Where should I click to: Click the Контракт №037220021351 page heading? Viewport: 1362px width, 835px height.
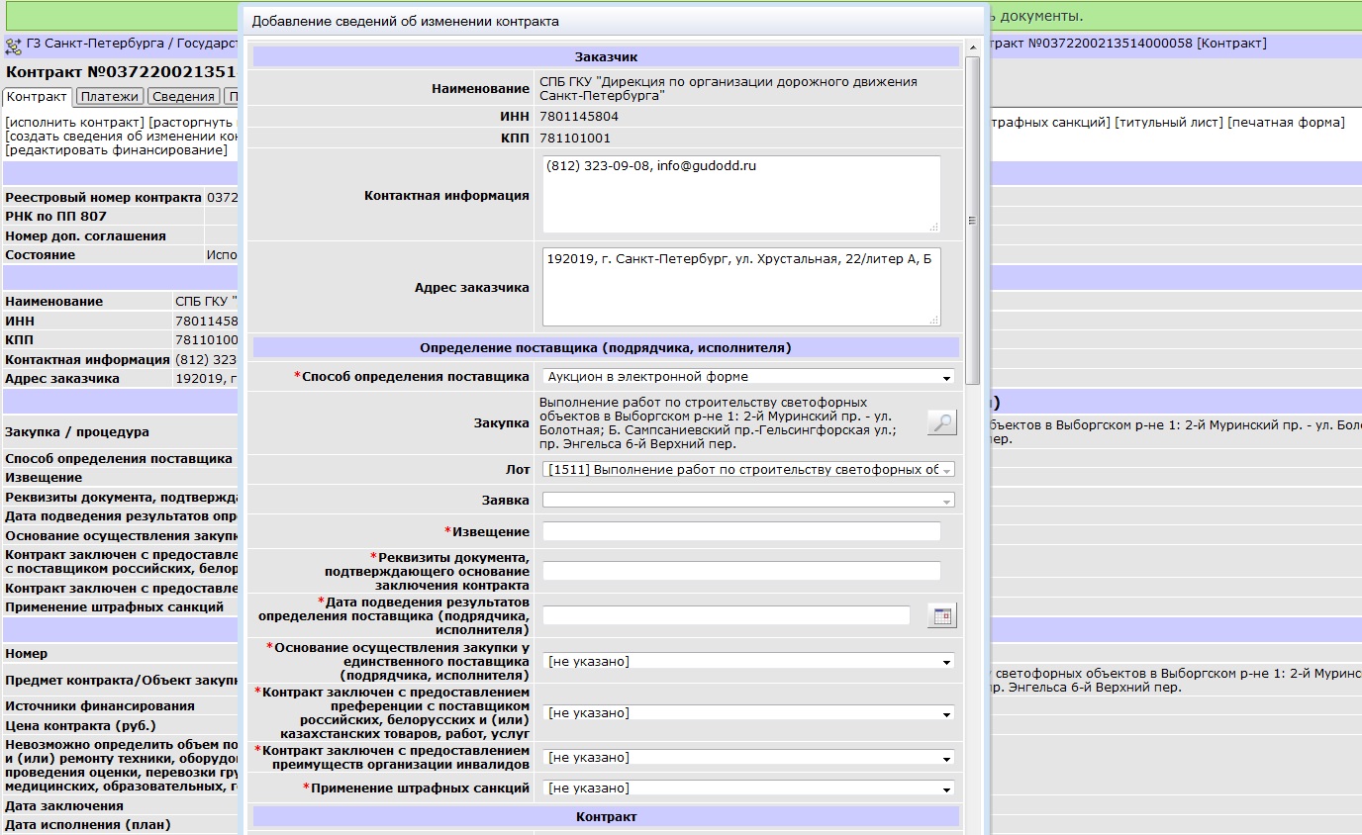[x=122, y=72]
